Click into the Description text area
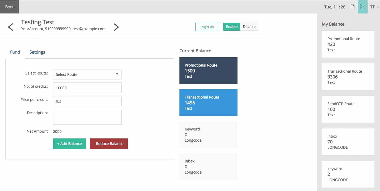380x191 pixels. pos(87,117)
